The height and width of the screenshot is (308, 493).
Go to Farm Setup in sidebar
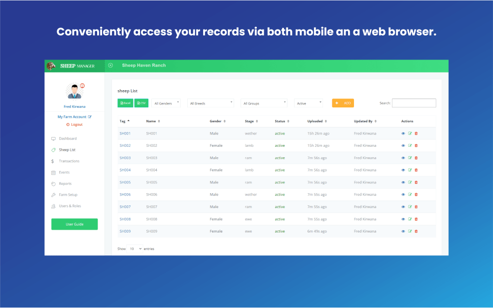click(x=68, y=195)
